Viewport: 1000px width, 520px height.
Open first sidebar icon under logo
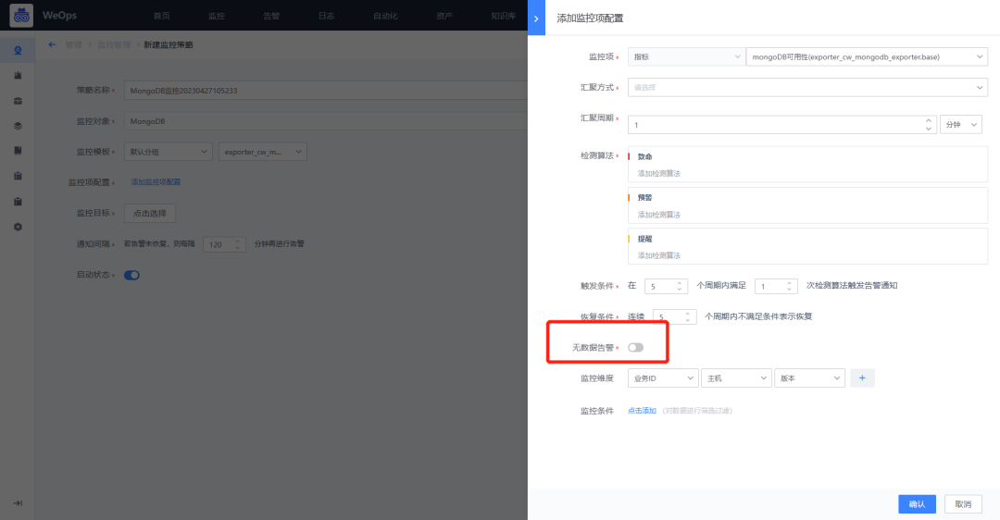pos(18,50)
